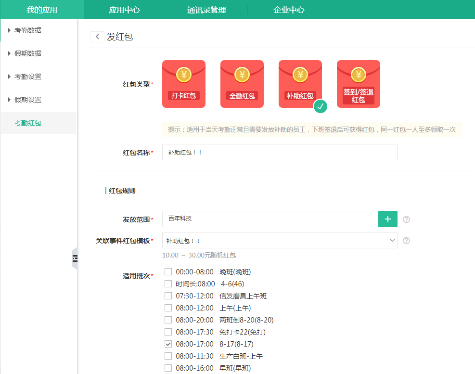Click the 10.00 ~ 30.00元随机红包 text
Image resolution: width=475 pixels, height=374 pixels.
point(199,255)
